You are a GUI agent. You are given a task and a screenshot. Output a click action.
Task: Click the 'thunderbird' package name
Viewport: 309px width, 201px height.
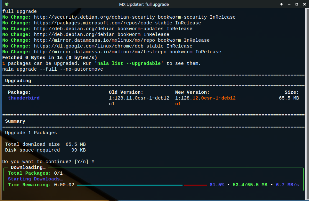click(24, 98)
